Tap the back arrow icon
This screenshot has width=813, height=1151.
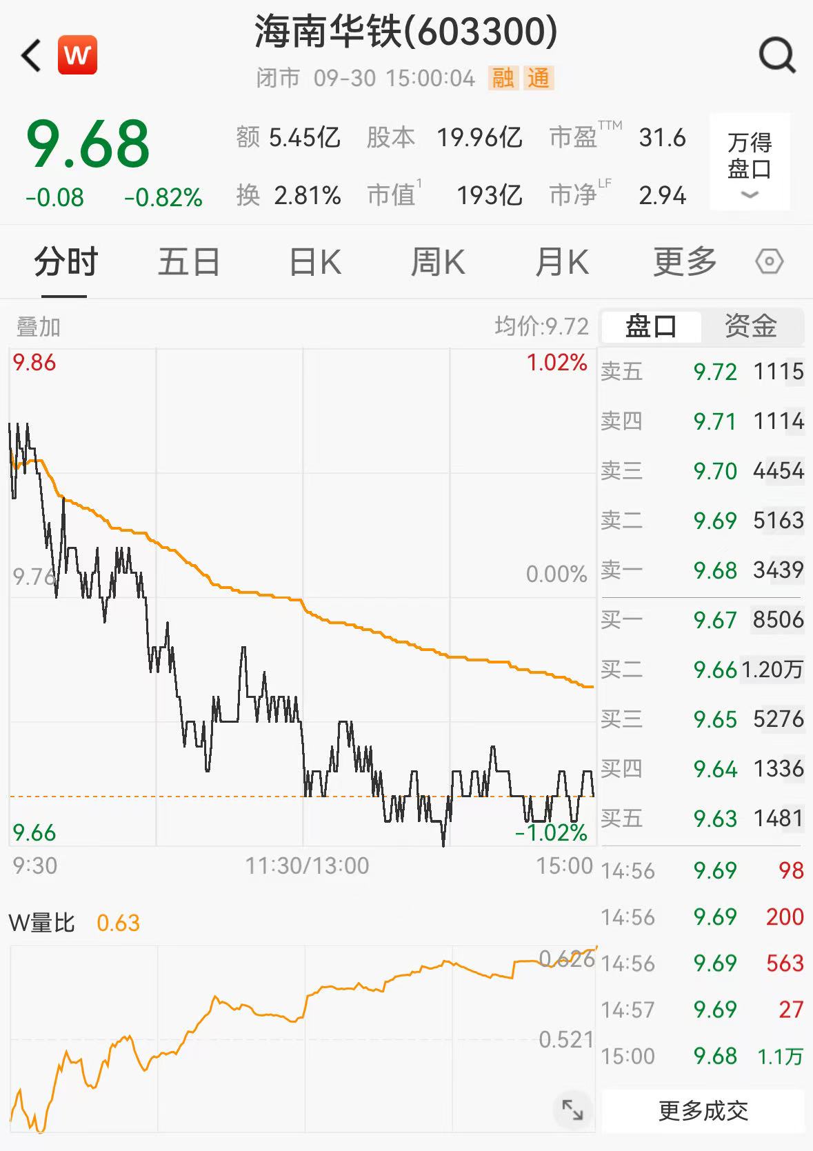(x=31, y=55)
